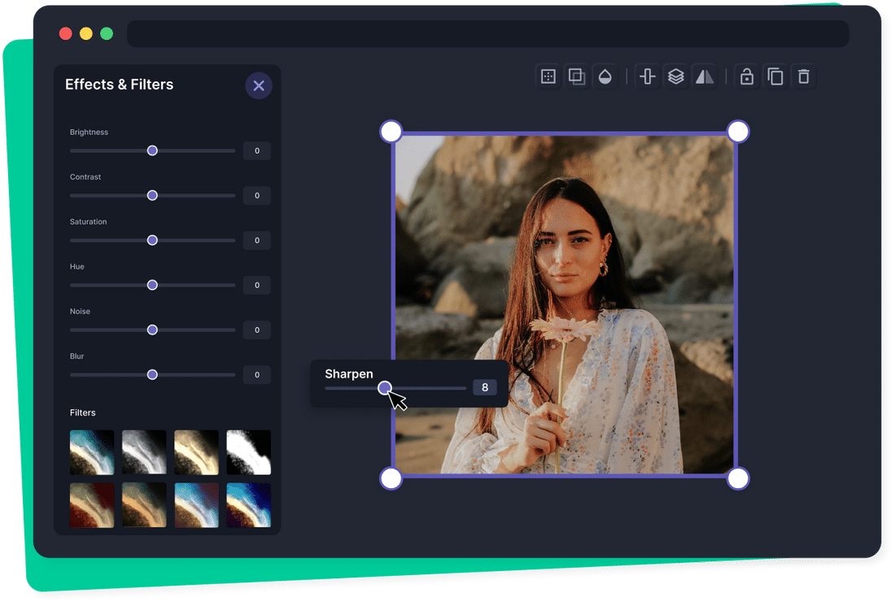Open the layers panel icon

(676, 76)
